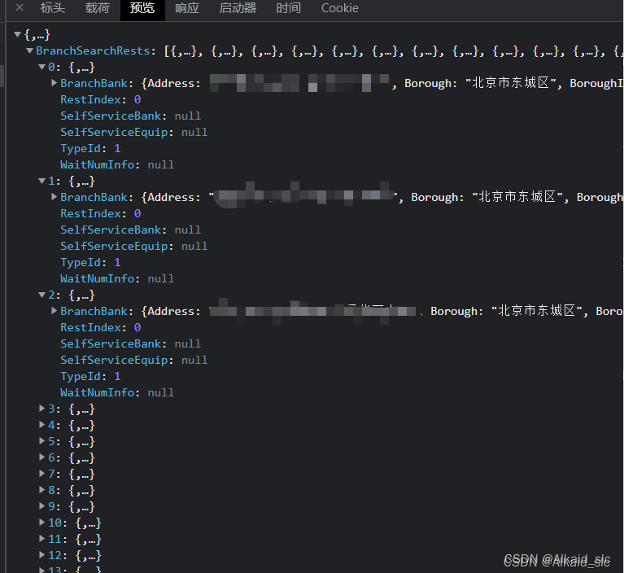Collapse item 0 in the array
Screen dimensions: 624x573
pos(41,67)
